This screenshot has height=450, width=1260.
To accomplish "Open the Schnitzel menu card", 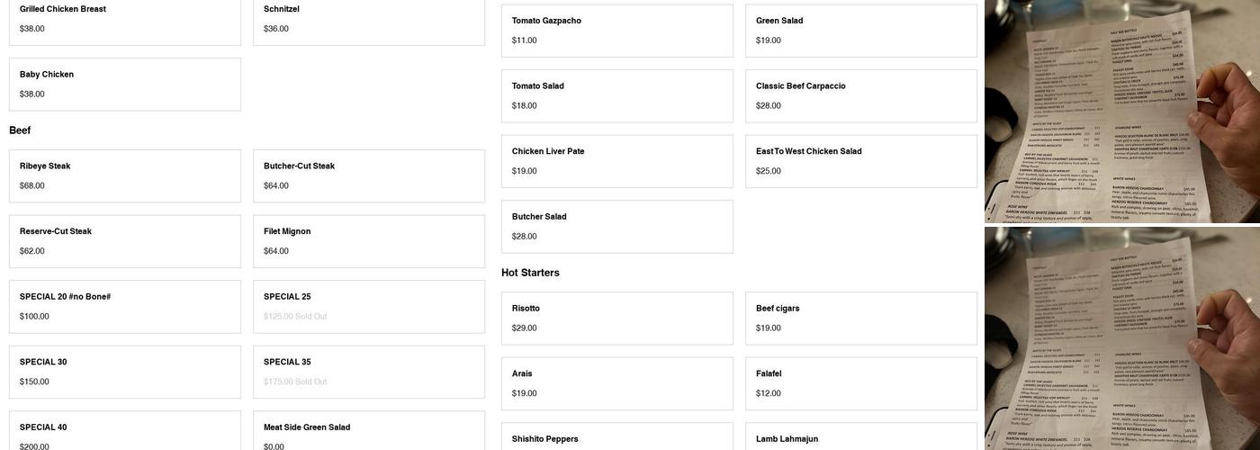I will click(369, 20).
